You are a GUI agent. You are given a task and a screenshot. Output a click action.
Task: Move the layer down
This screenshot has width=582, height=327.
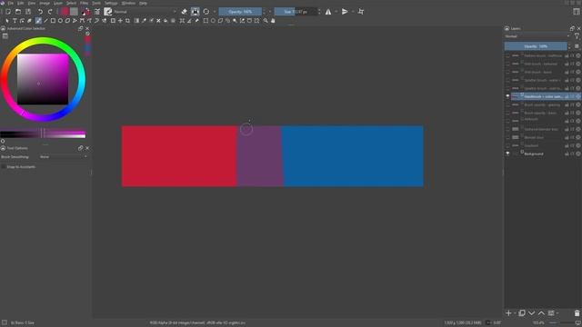click(531, 313)
